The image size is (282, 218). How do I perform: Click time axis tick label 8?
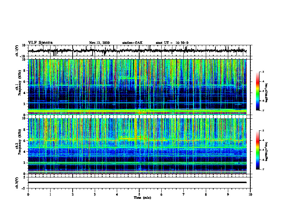tap(206, 194)
